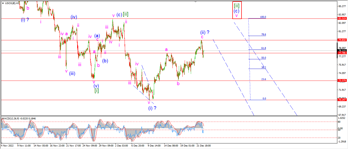Screen dimensions: 348x149
Task: Click the Fibonacci 0.0 level label
Action: 264,99
